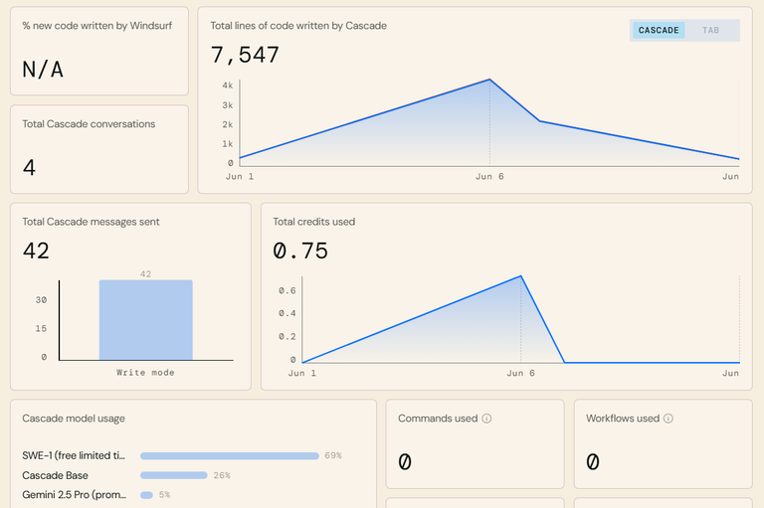Click the Cascade Base usage bar
Screen dimensions: 764x508
pyautogui.click(x=174, y=475)
